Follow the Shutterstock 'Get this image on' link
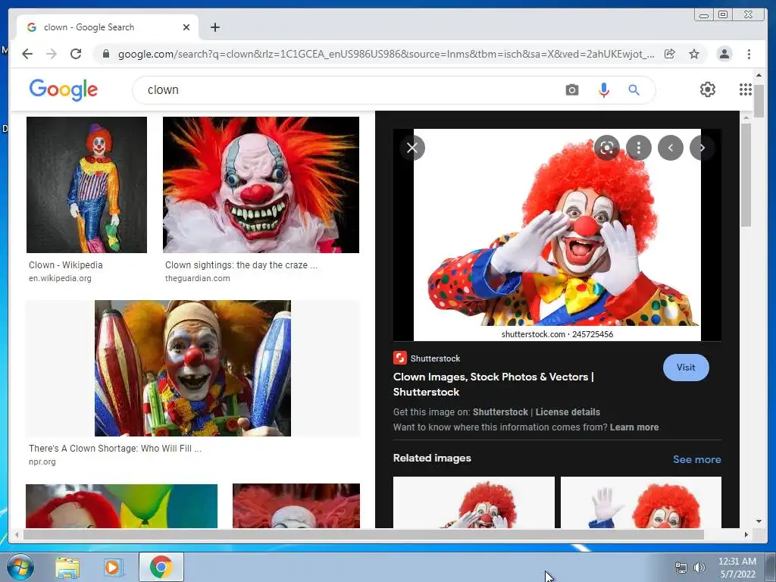Image resolution: width=776 pixels, height=582 pixels. tap(500, 411)
